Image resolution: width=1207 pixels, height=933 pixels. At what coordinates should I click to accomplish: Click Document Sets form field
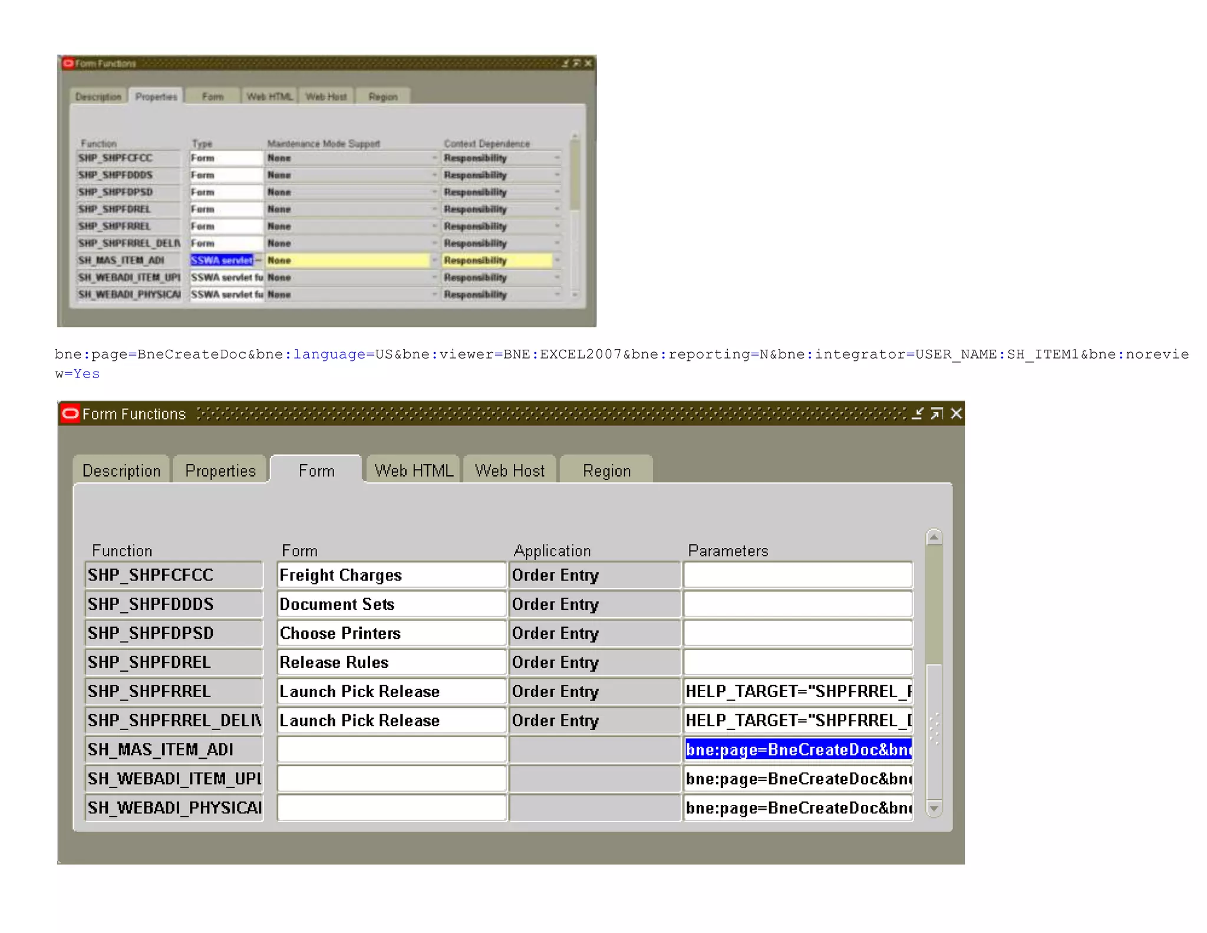(391, 604)
